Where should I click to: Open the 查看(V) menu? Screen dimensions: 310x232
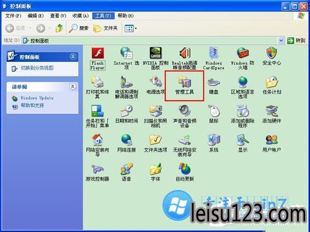pyautogui.click(x=58, y=15)
